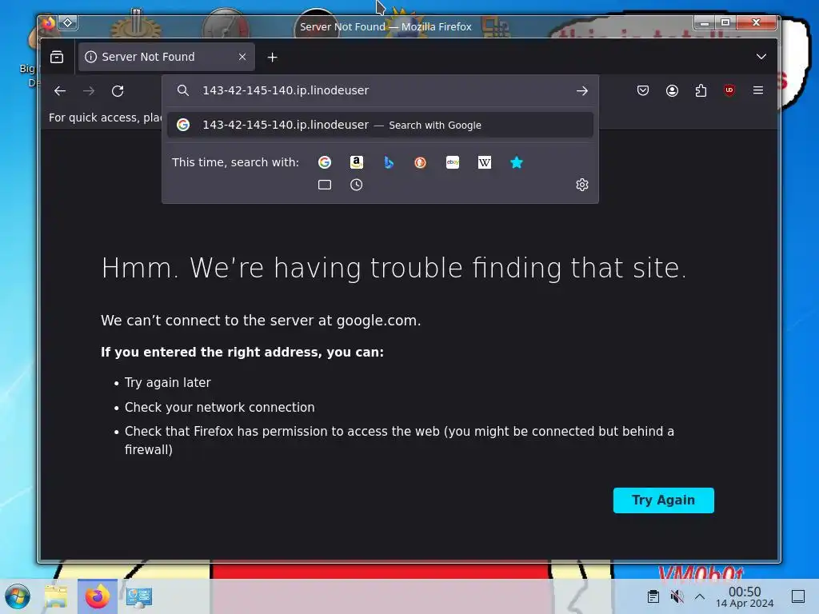Open file manager from taskbar
Screen dimensions: 819x614
pyautogui.click(x=56, y=596)
